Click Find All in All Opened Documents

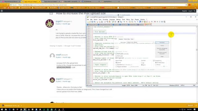162,49
